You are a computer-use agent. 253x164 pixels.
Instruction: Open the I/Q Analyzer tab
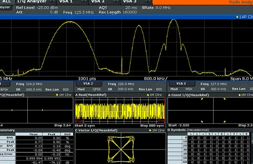pyautogui.click(x=32, y=2)
